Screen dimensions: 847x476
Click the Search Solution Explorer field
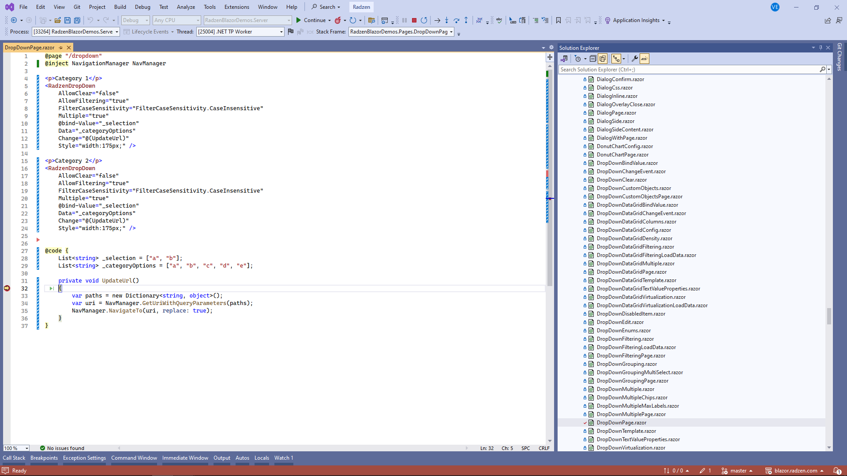688,69
